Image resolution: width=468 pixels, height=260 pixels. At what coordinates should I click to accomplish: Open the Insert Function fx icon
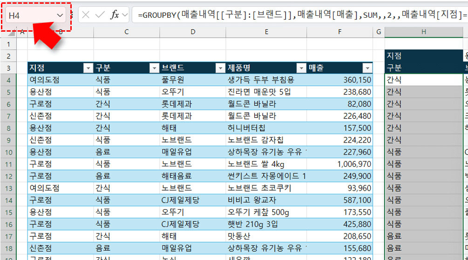point(114,15)
